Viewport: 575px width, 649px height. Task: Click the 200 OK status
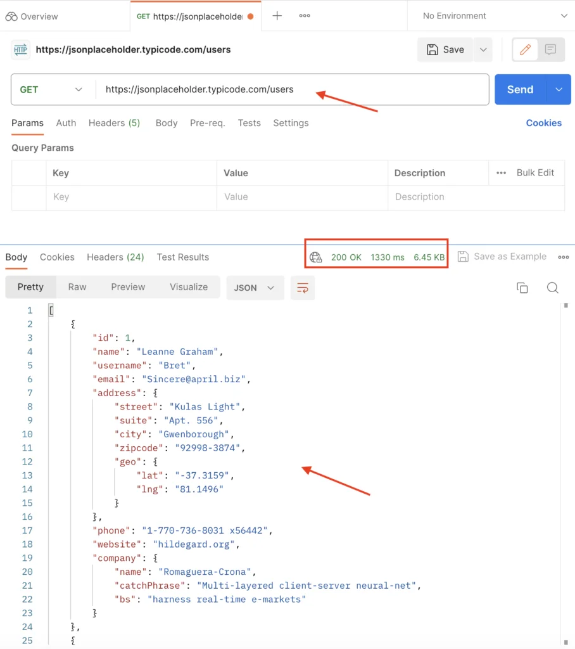click(x=346, y=257)
